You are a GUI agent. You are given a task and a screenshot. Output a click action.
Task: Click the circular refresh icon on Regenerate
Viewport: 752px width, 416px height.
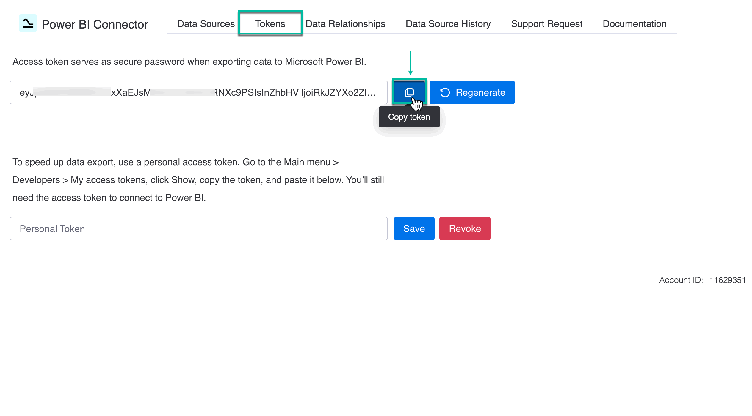[445, 92]
